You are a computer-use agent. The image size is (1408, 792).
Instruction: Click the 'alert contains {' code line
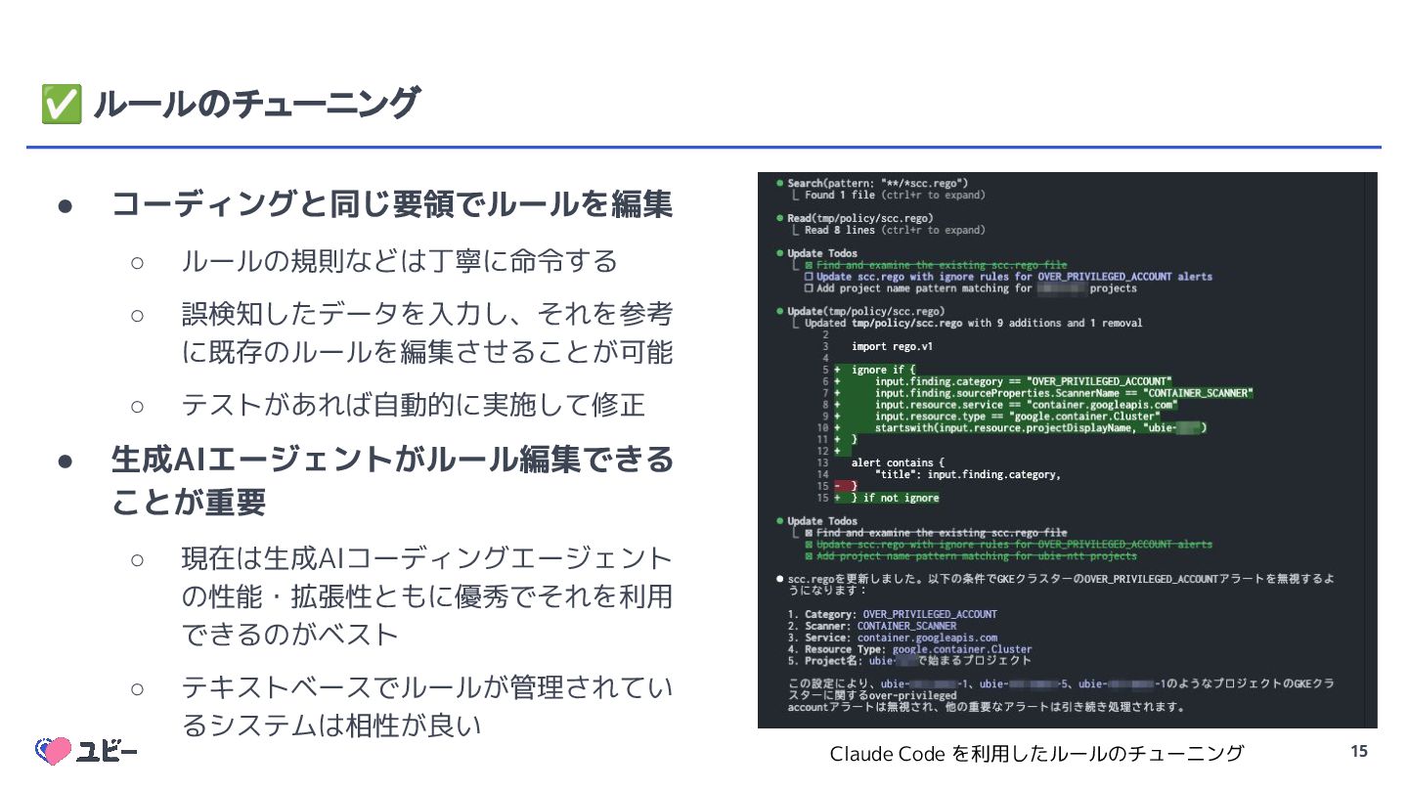899,462
